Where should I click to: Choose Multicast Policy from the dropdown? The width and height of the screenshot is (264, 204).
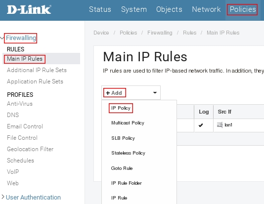[x=128, y=123]
